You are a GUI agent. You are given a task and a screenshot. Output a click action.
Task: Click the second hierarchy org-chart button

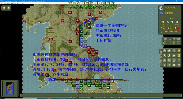(x=169, y=60)
